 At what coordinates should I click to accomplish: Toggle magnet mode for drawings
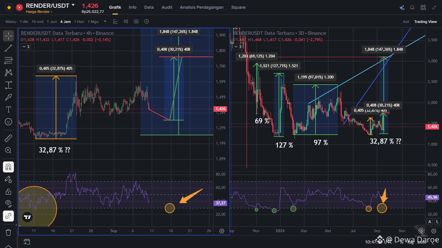tap(8, 167)
